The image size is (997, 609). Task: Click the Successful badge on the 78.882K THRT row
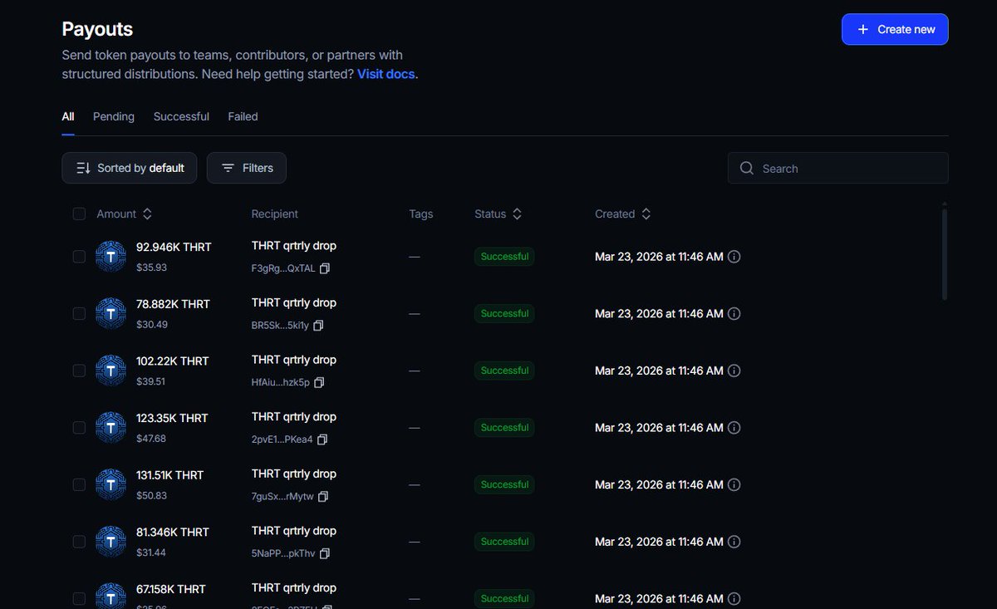[x=504, y=314]
